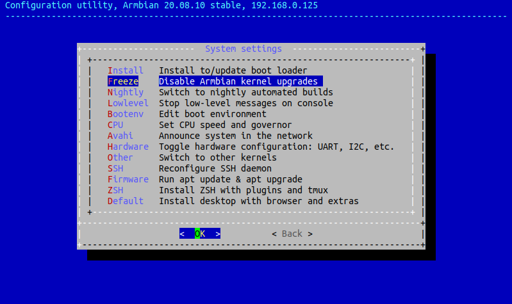512x304 pixels.
Task: Click 'Edit boot environment' description
Action: pos(213,114)
